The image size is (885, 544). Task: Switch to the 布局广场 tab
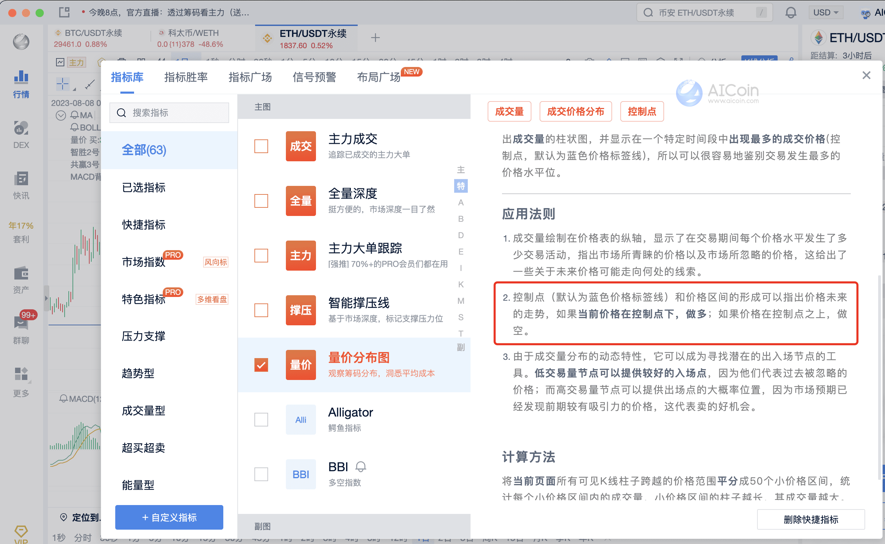379,77
